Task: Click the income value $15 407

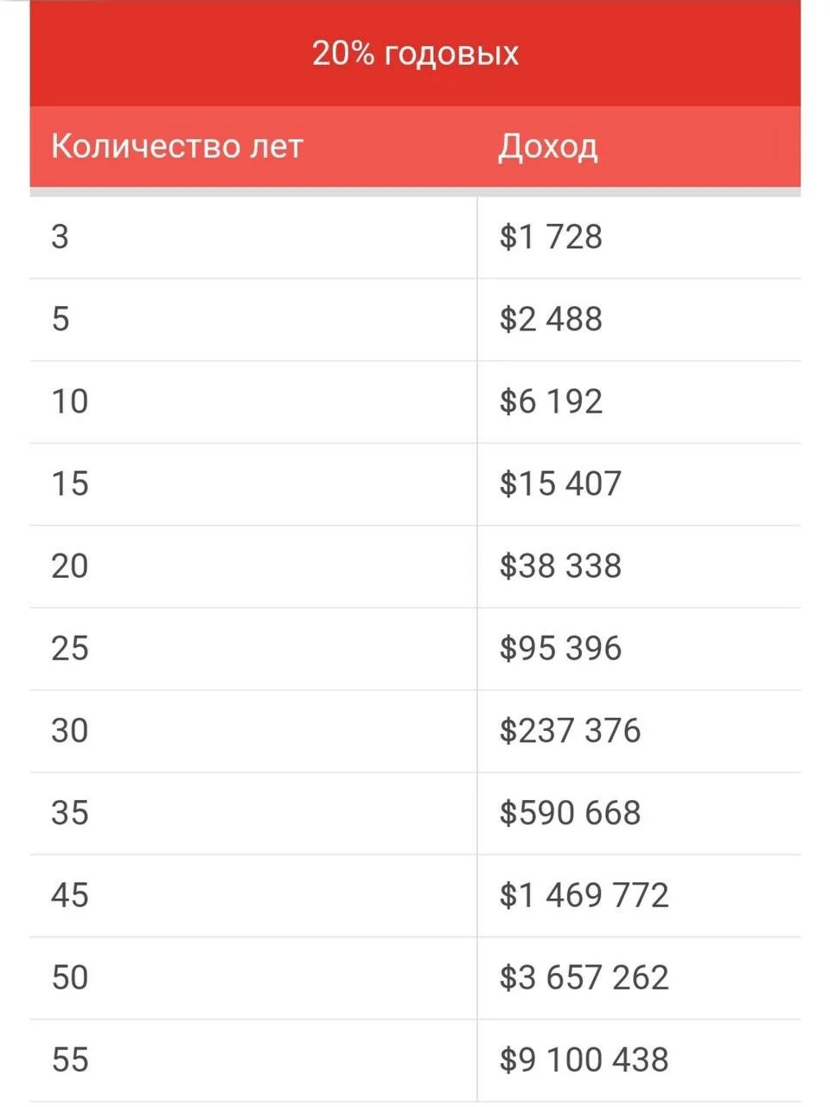Action: [560, 483]
